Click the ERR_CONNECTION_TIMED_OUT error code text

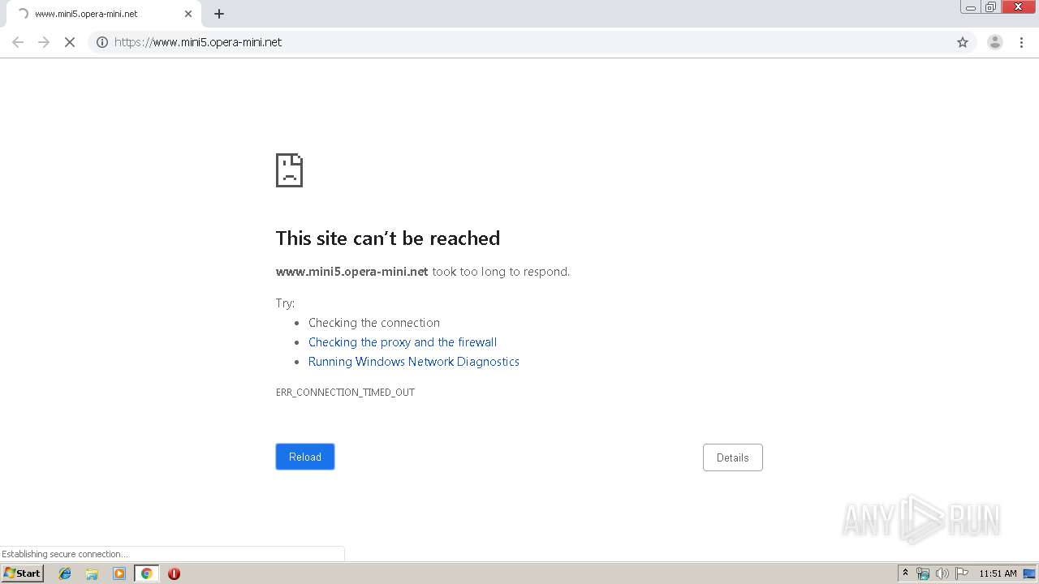345,392
